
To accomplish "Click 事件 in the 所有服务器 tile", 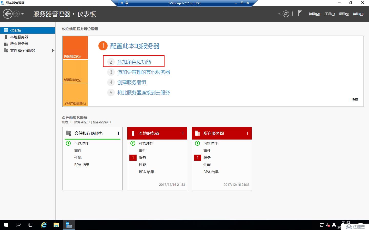I will click(207, 151).
